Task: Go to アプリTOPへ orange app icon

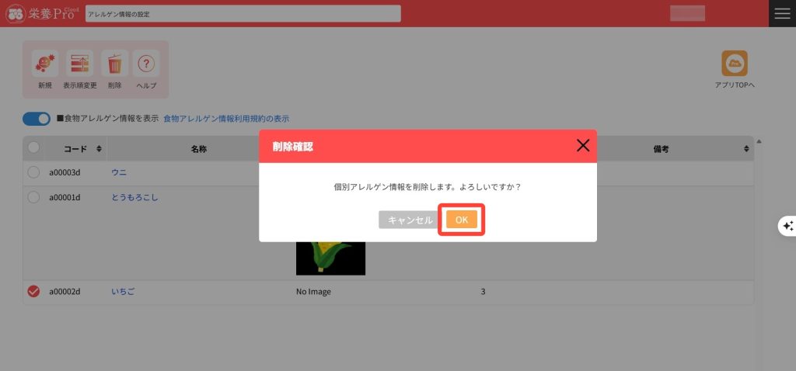Action: (x=735, y=64)
